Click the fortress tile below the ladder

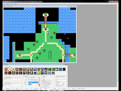click(x=46, y=29)
